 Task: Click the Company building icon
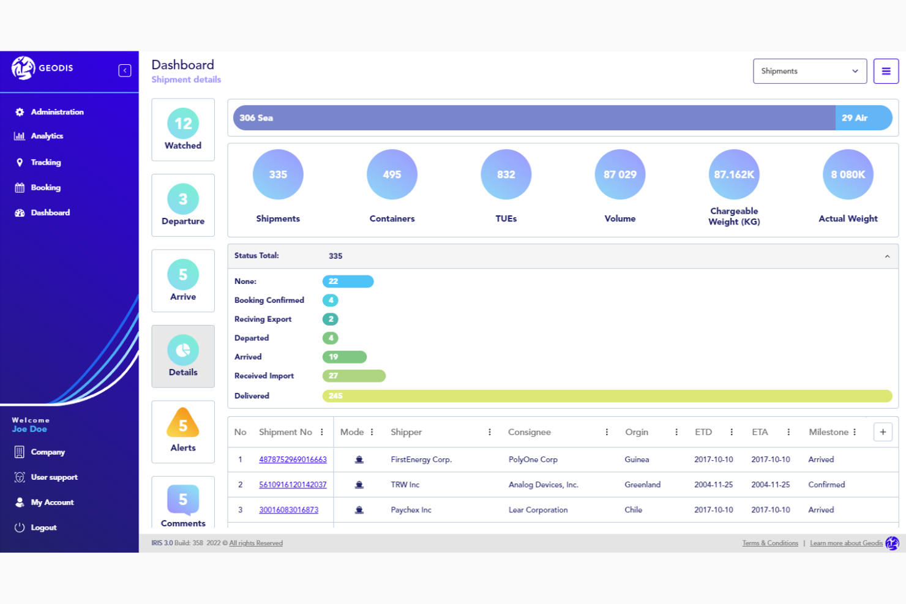coord(20,452)
